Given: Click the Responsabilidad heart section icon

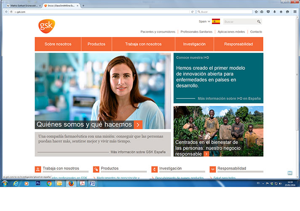Looking at the screenshot, I should click(x=212, y=169).
